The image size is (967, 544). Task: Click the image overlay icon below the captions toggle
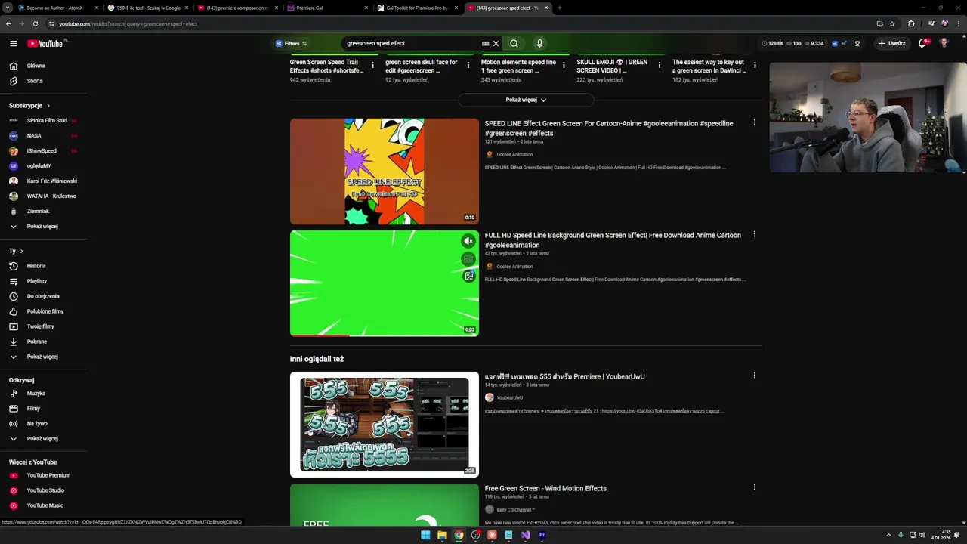(x=468, y=277)
